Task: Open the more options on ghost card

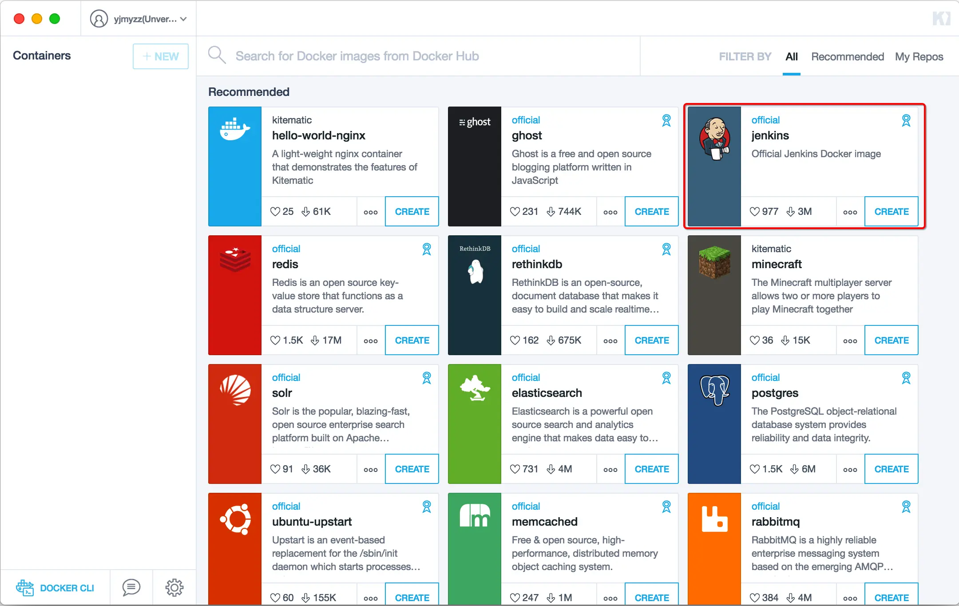Action: [610, 212]
